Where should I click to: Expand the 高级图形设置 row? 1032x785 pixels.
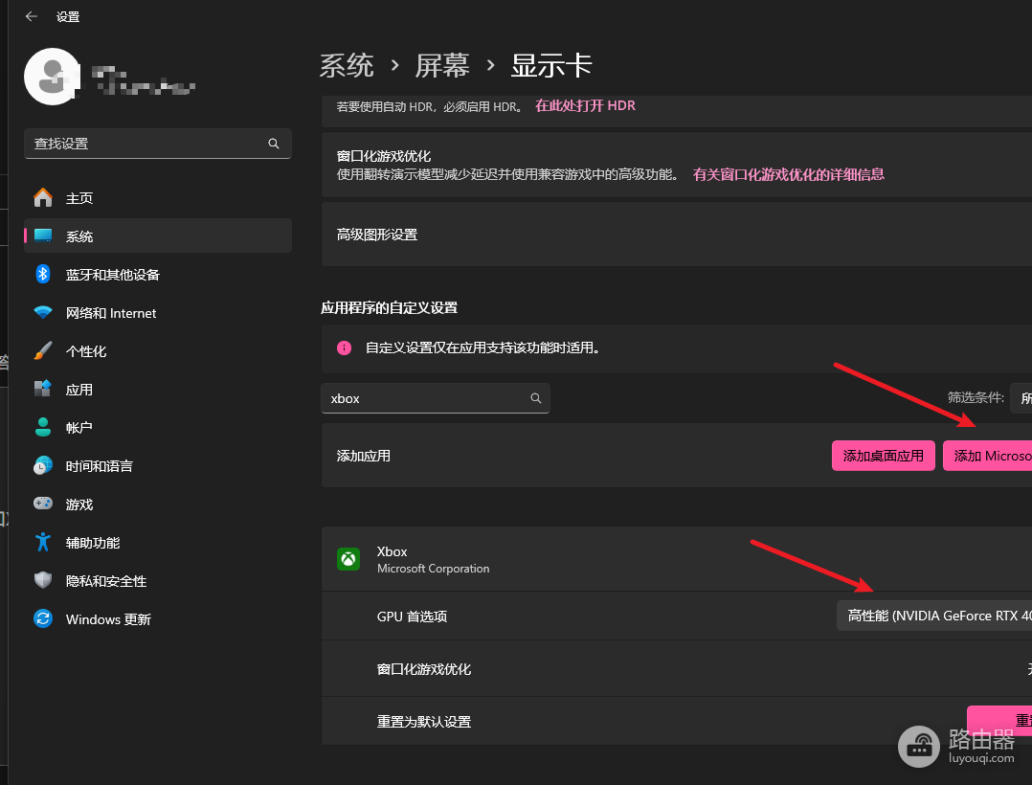(677, 235)
